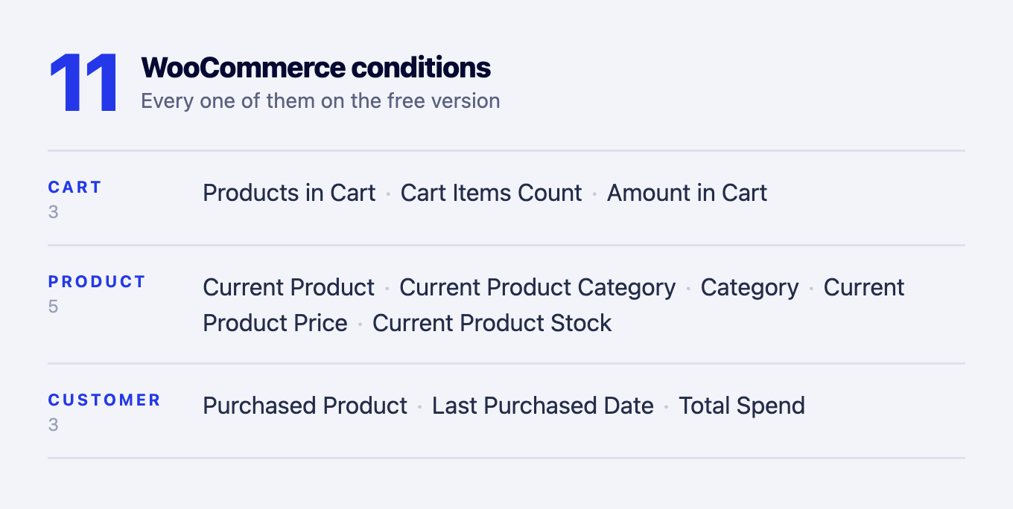The height and width of the screenshot is (509, 1013).
Task: Select Amount in Cart condition
Action: (x=687, y=193)
